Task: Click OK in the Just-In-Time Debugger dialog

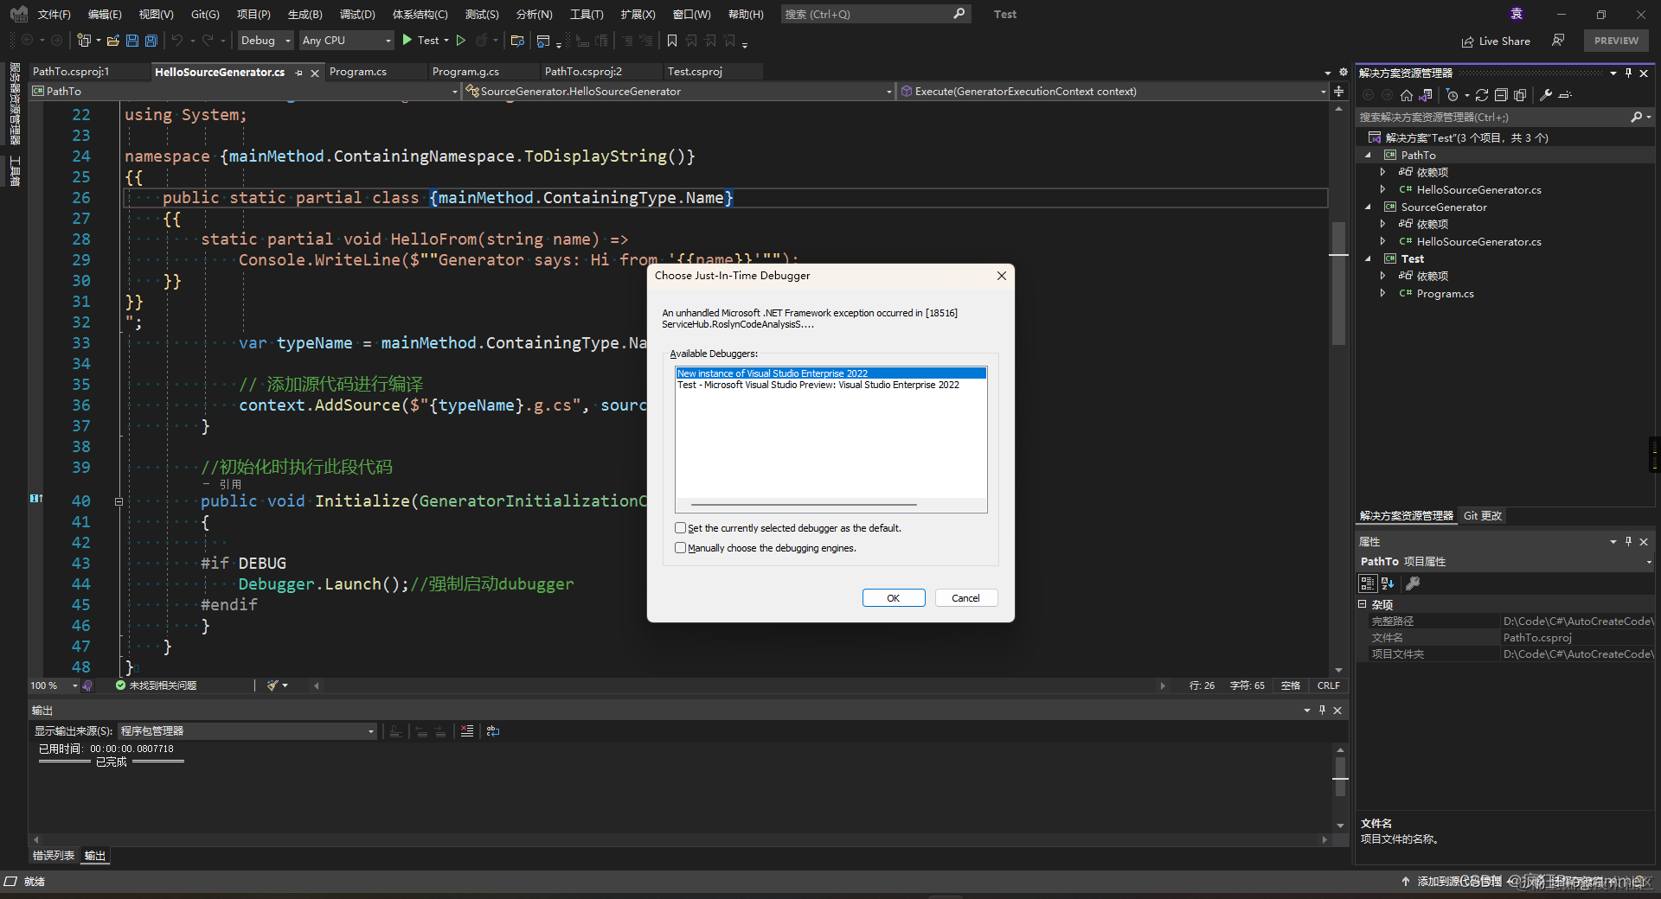Action: (x=894, y=598)
